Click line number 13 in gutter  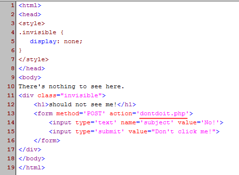tap(11, 113)
